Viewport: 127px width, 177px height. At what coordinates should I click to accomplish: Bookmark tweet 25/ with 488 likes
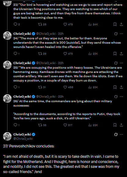click(115, 87)
